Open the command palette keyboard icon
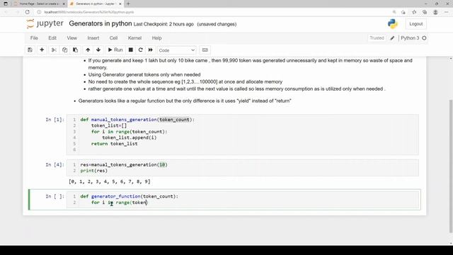Screen dimensions: 453x255 [x=205, y=50]
